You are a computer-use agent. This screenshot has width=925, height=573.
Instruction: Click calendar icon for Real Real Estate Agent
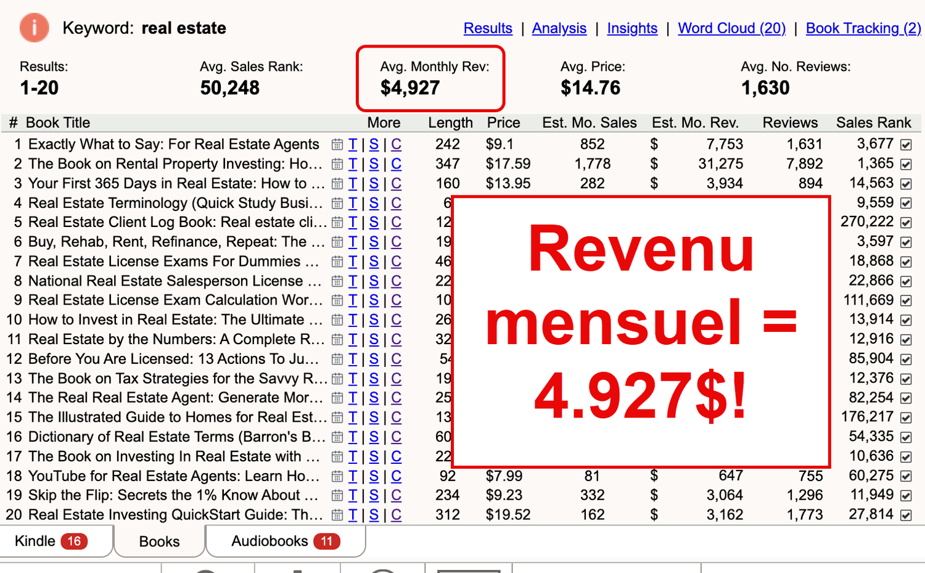(x=337, y=398)
